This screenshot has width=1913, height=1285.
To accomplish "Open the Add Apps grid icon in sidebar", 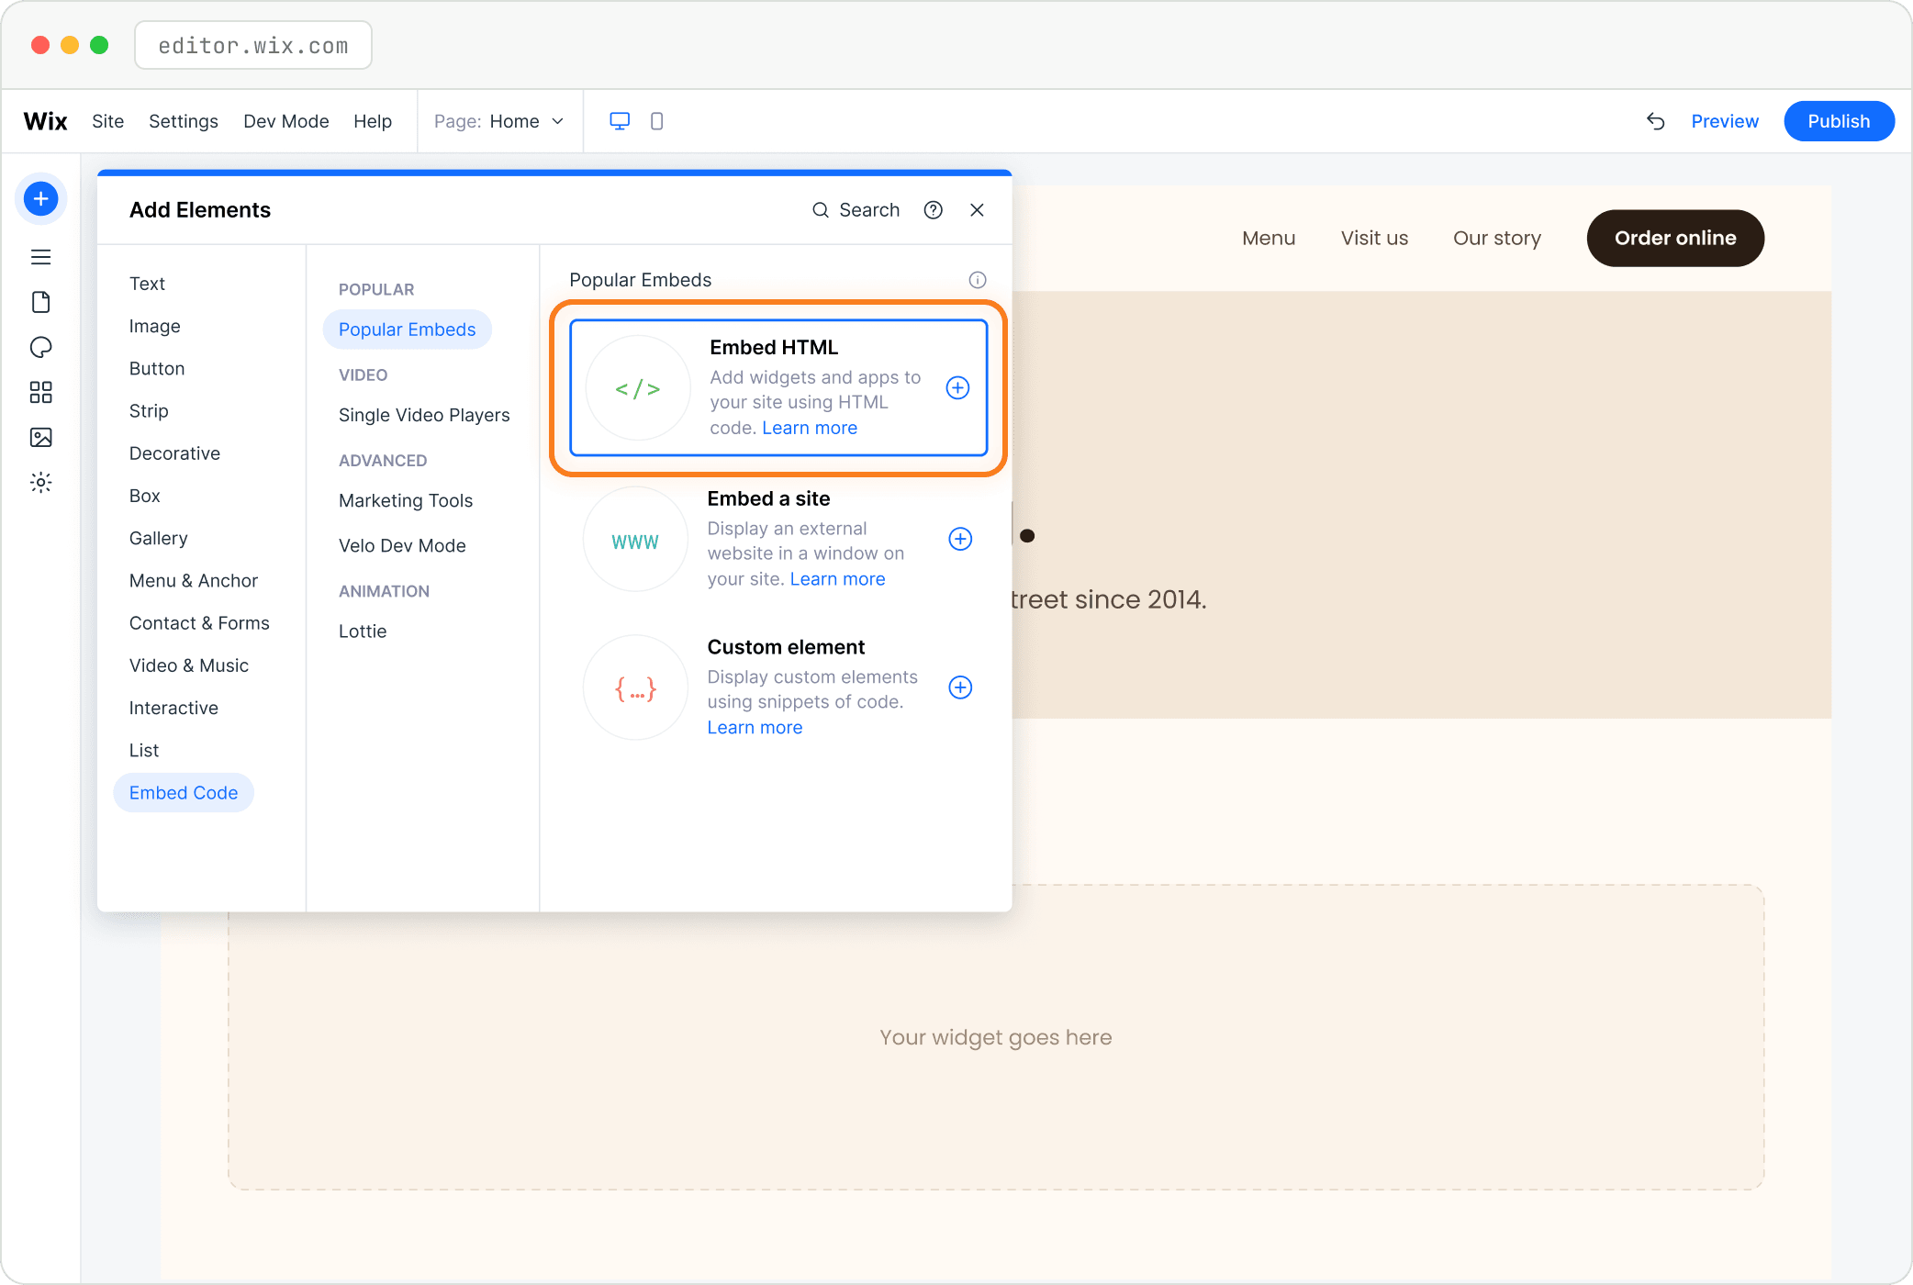I will pos(40,393).
